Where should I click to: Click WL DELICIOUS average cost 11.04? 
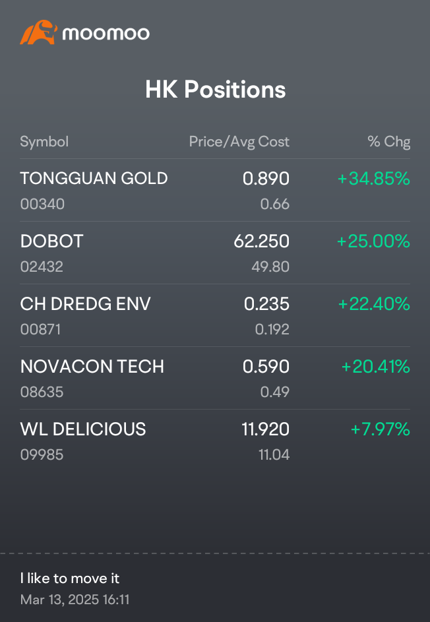(x=274, y=454)
